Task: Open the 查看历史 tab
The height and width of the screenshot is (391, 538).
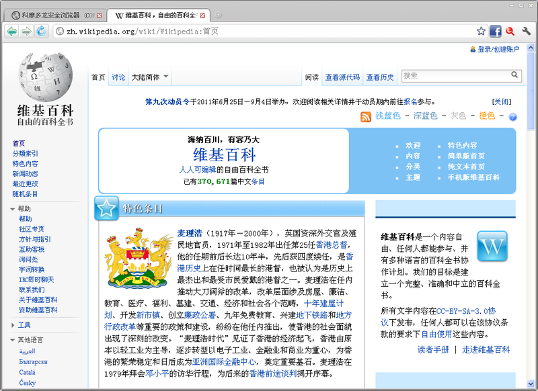Action: click(x=380, y=77)
